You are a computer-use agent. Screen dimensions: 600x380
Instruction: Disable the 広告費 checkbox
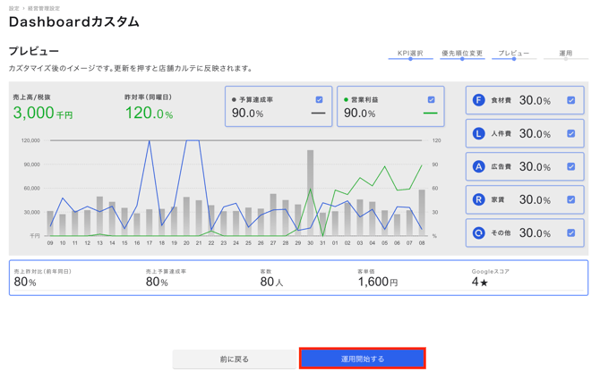point(570,166)
